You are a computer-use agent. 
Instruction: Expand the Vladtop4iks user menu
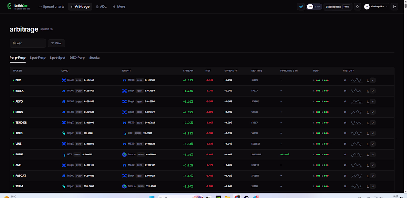pyautogui.click(x=376, y=7)
